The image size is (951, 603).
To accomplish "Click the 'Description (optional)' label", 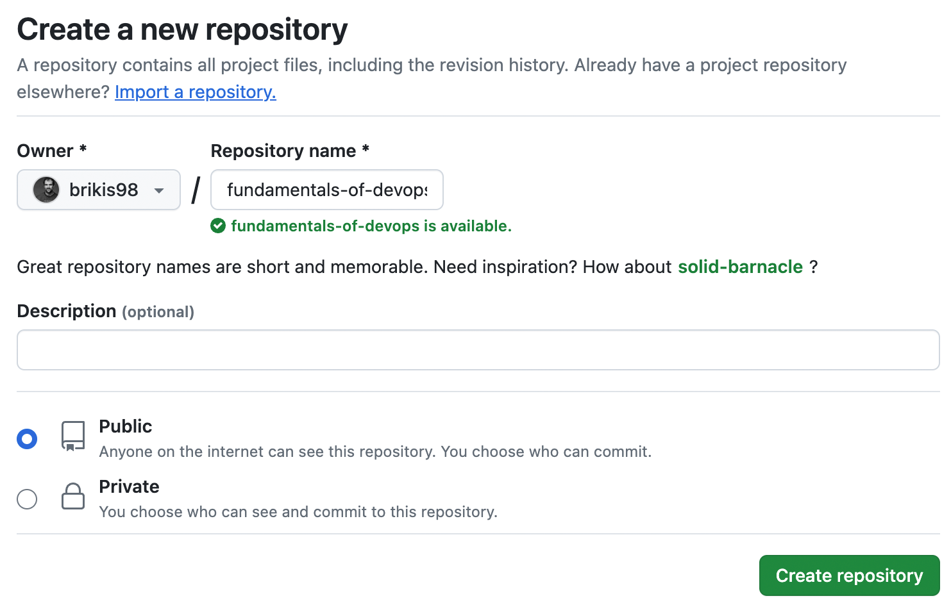I will click(106, 311).
